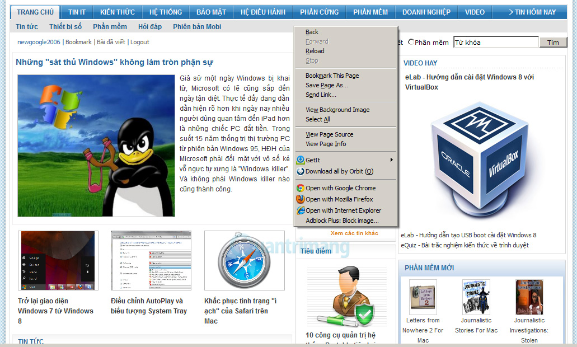This screenshot has height=347, width=577.
Task: Open the sát thủ Windows article headline
Action: click(114, 62)
